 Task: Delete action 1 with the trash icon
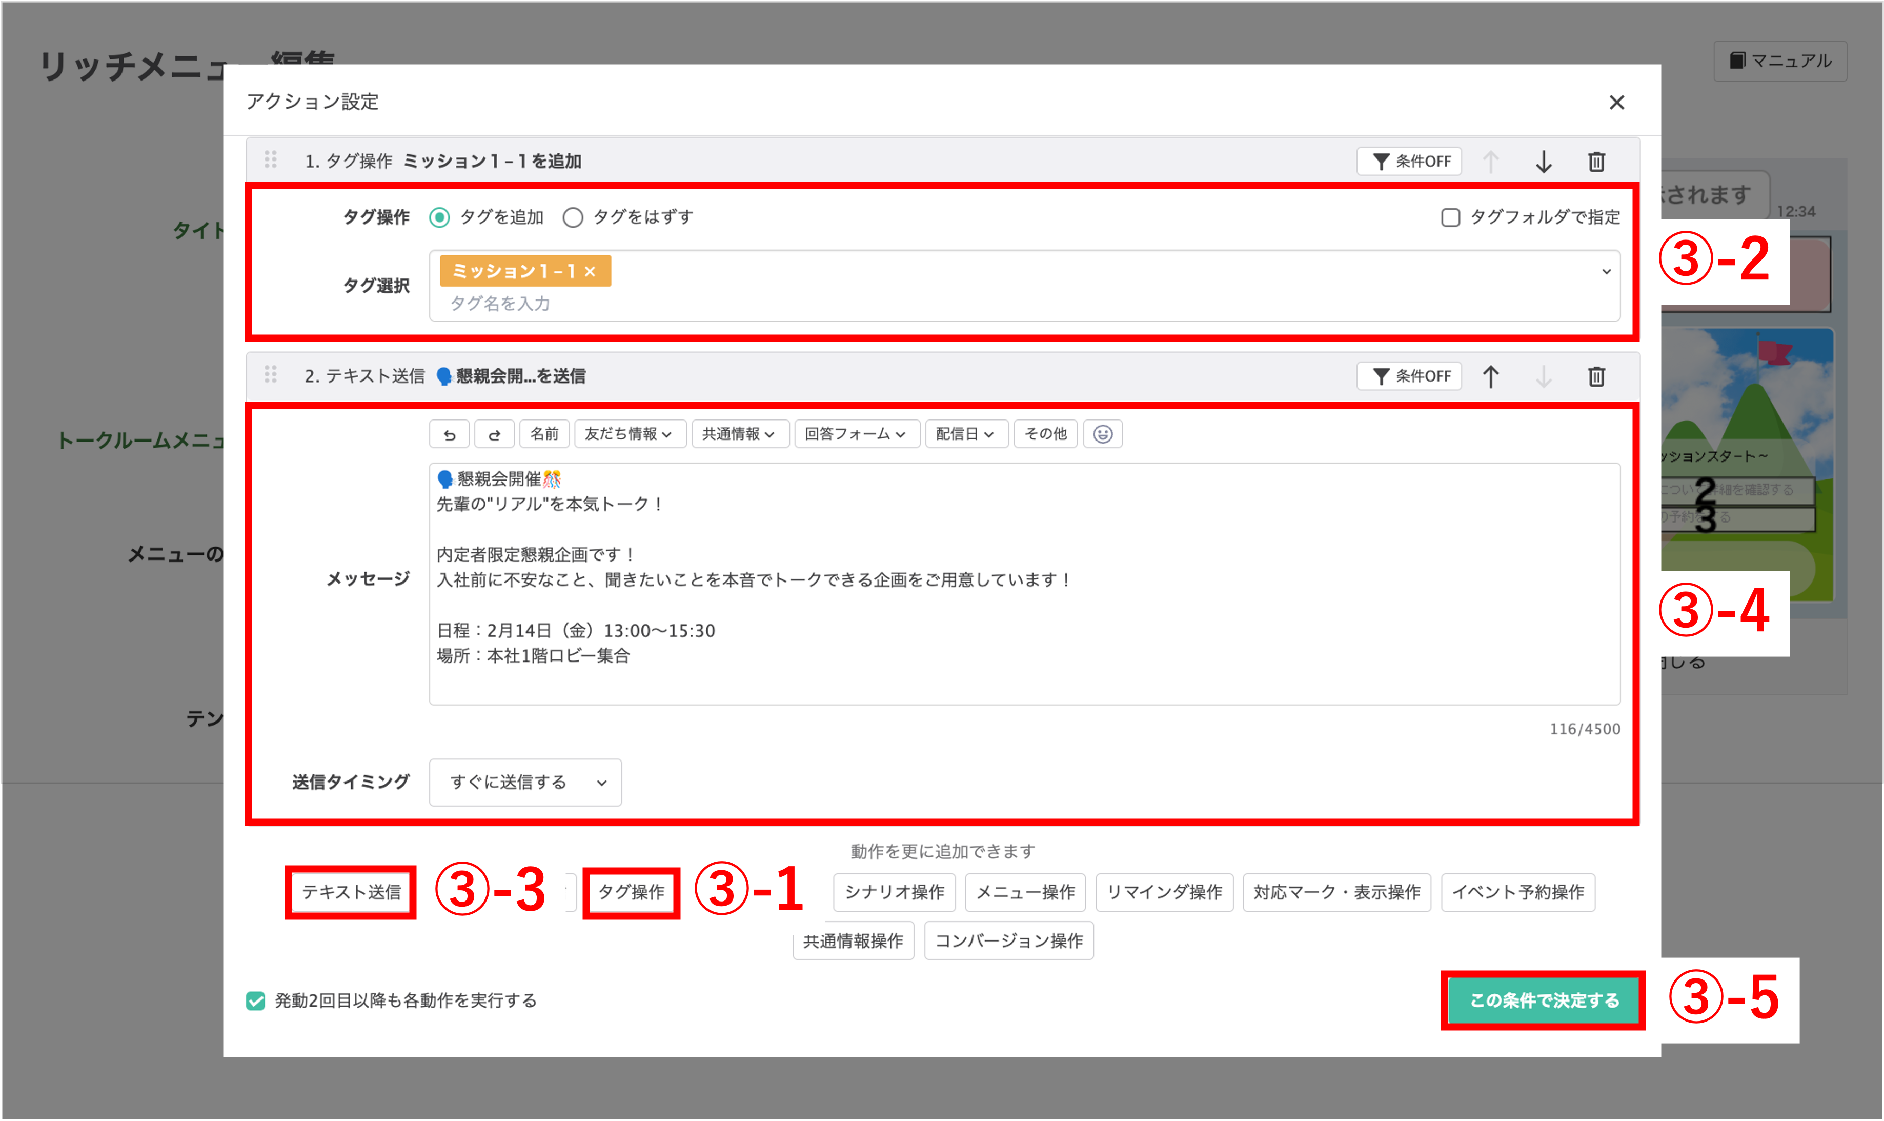tap(1596, 162)
